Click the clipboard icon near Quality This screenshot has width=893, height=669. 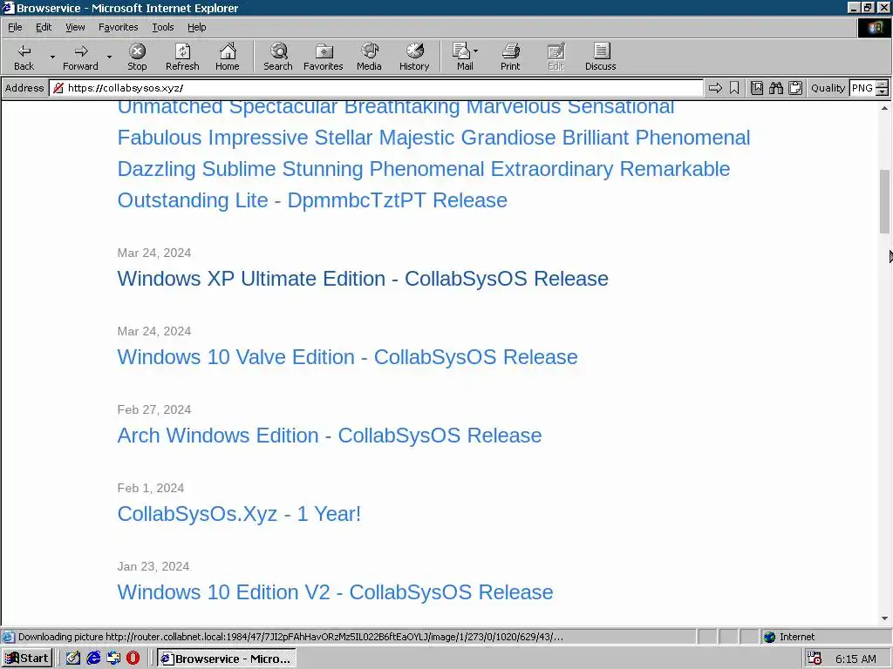[x=795, y=88]
